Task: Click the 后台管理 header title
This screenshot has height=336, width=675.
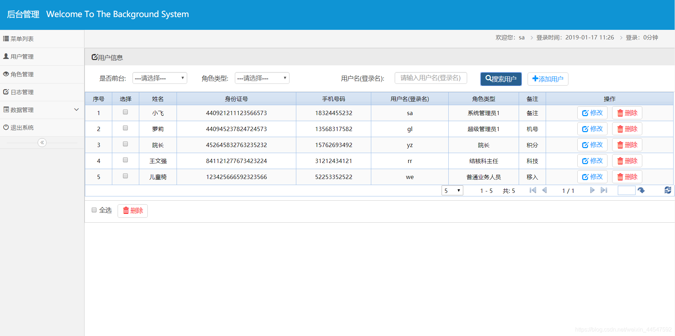Action: pyautogui.click(x=23, y=14)
